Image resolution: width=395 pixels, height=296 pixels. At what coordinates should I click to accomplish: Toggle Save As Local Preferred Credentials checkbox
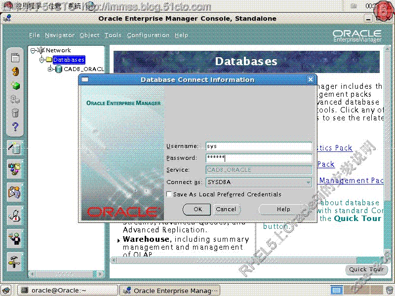tap(169, 194)
